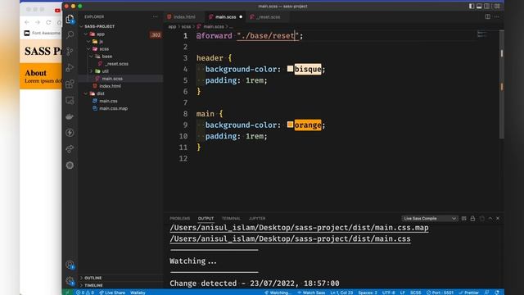Open the PROBLEMS panel tab
The width and height of the screenshot is (524, 295).
click(x=180, y=219)
